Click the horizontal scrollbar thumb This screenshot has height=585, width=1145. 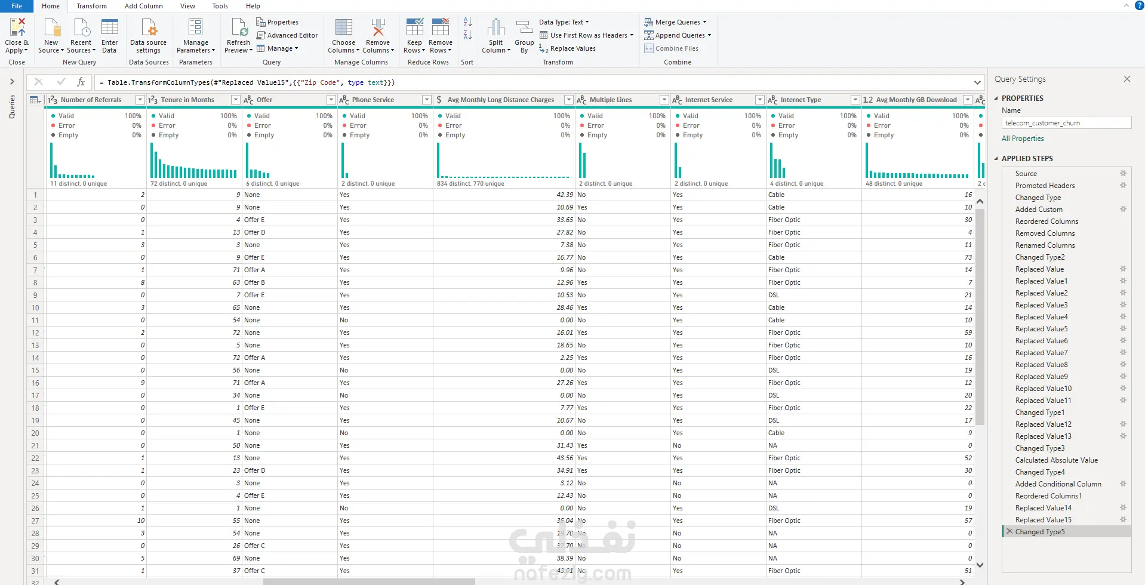click(x=369, y=581)
